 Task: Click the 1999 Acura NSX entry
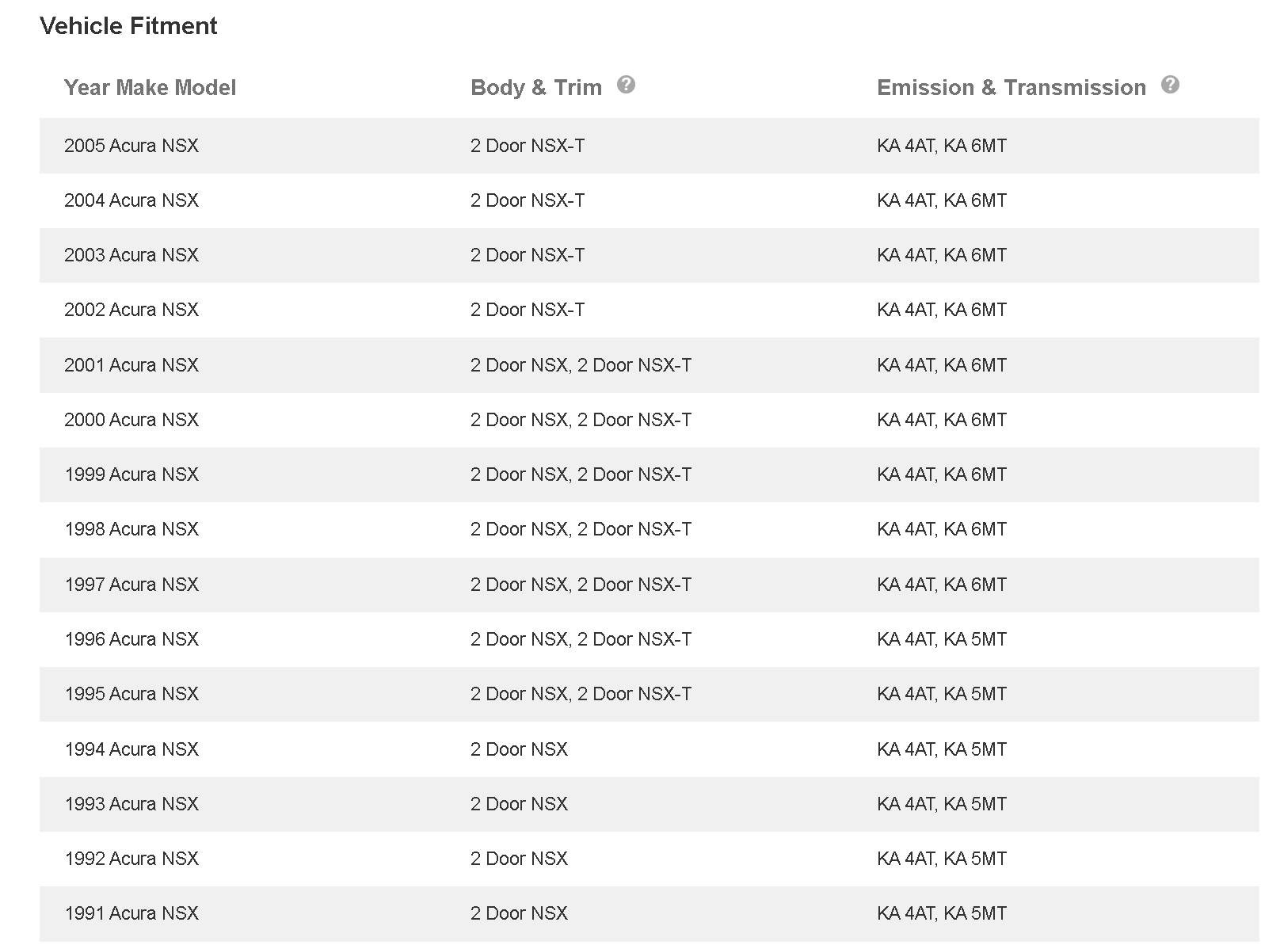click(x=131, y=474)
